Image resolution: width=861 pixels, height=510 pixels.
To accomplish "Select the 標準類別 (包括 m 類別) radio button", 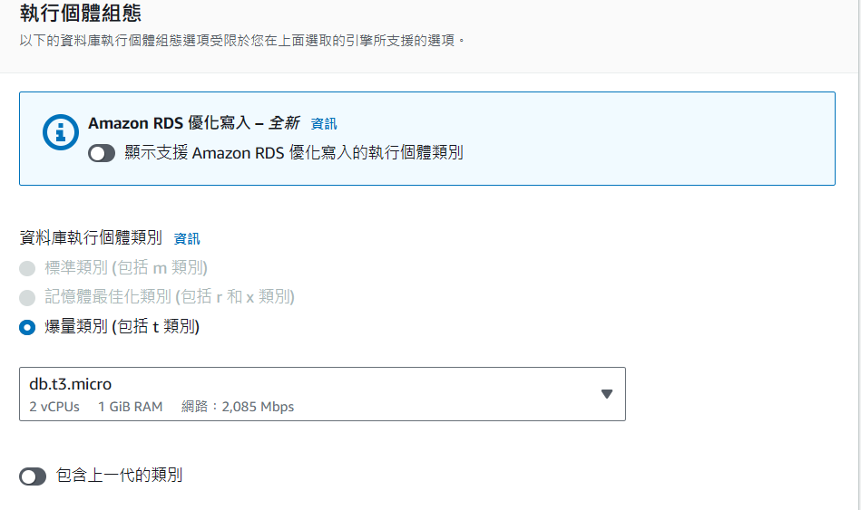I will point(27,268).
